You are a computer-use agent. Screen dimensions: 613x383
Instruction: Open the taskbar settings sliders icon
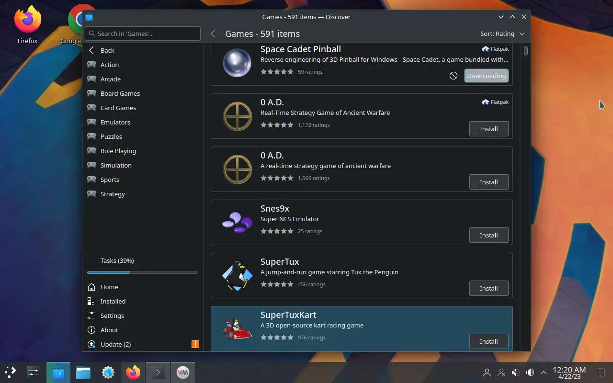click(34, 372)
